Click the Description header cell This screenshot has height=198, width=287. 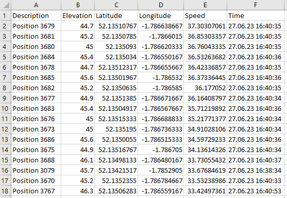coord(36,15)
